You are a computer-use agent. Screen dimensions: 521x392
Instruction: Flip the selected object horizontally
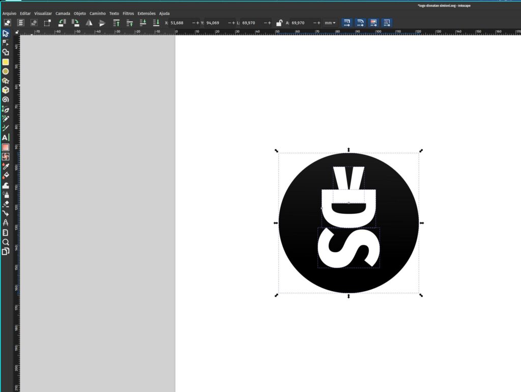tap(90, 22)
